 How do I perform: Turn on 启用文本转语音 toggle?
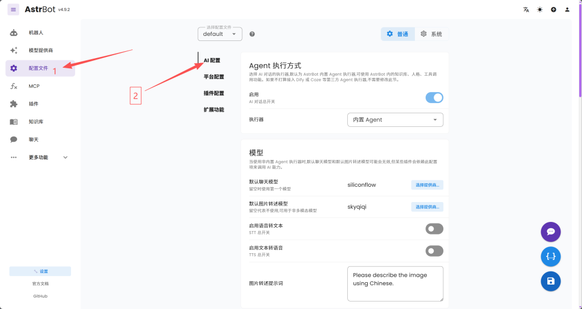[434, 251]
